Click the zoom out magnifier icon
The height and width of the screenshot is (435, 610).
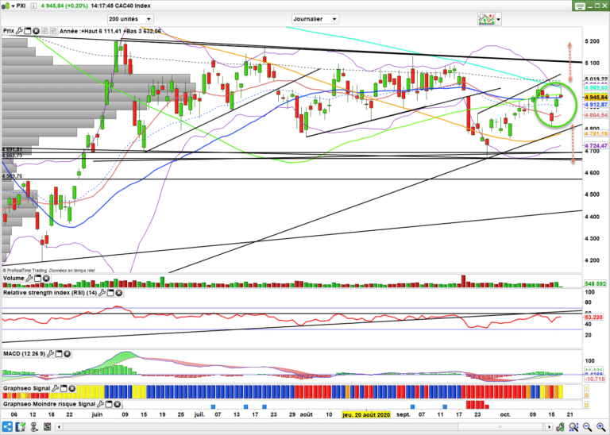tap(586, 428)
